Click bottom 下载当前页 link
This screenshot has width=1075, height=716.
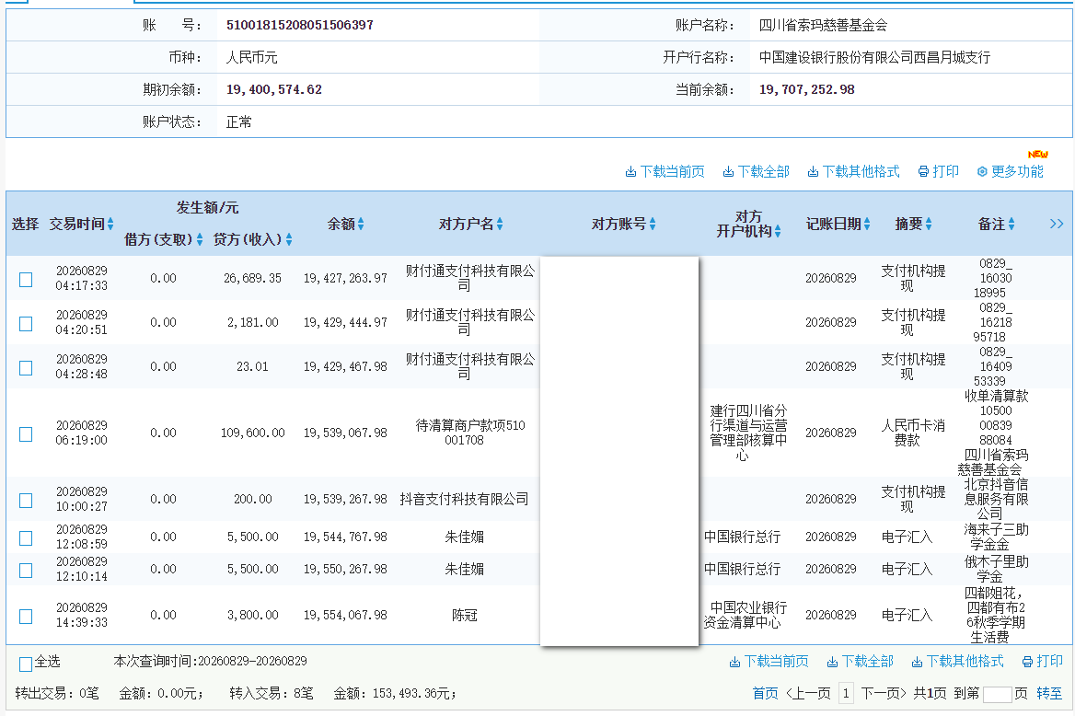coord(769,661)
